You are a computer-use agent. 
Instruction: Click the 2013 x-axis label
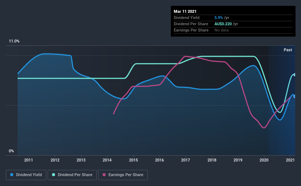pyautogui.click(x=81, y=160)
